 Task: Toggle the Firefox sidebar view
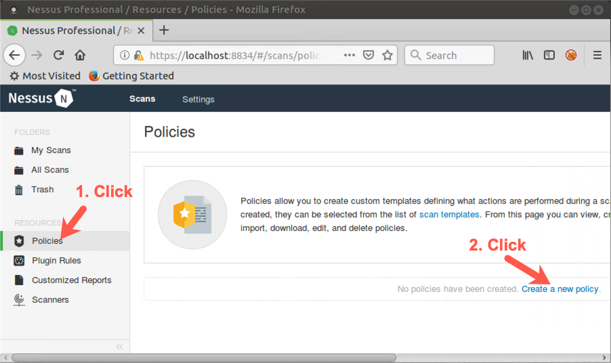(549, 56)
